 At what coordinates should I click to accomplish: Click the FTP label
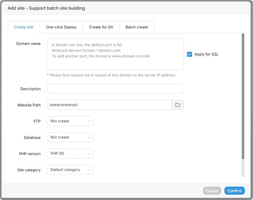click(37, 121)
